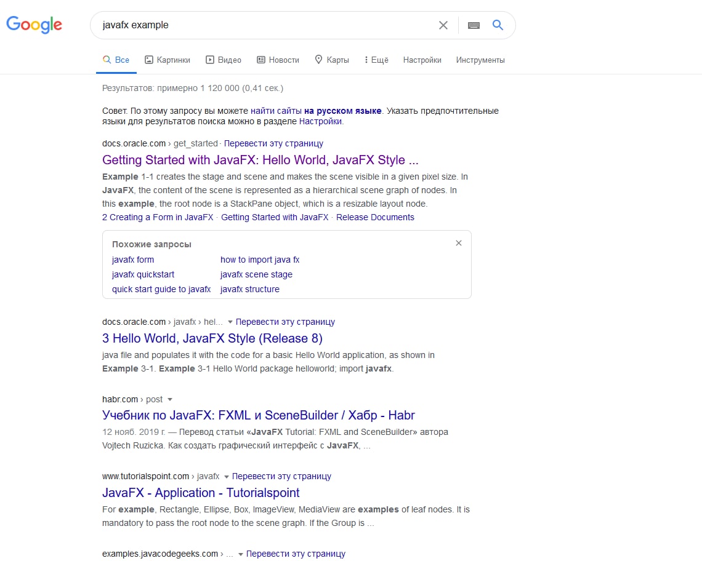Click the play icon beside Видео
The width and height of the screenshot is (702, 561).
click(210, 60)
